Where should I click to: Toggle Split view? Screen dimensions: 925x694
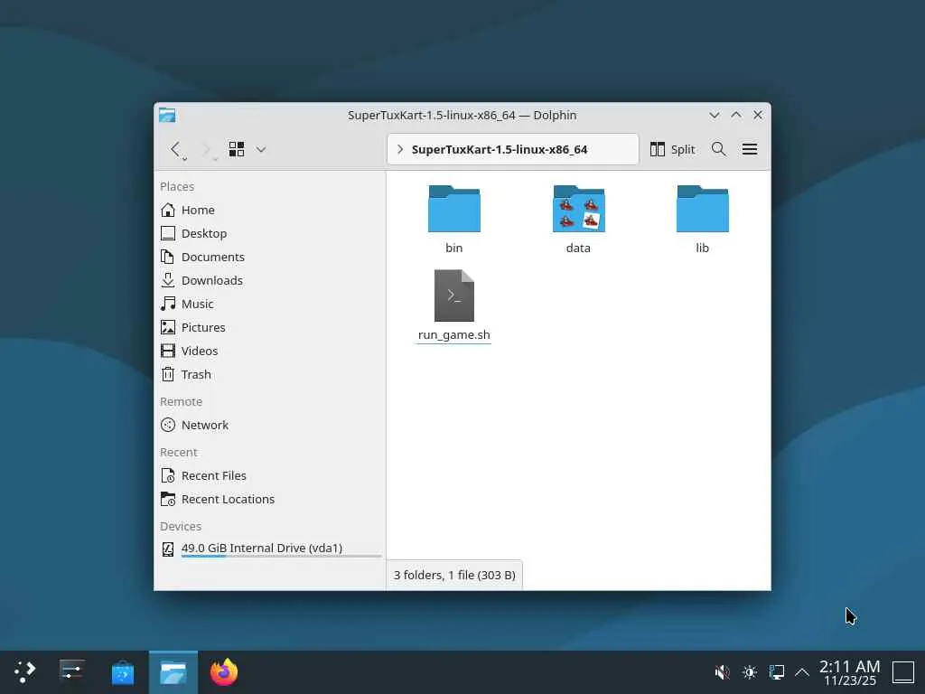(672, 149)
